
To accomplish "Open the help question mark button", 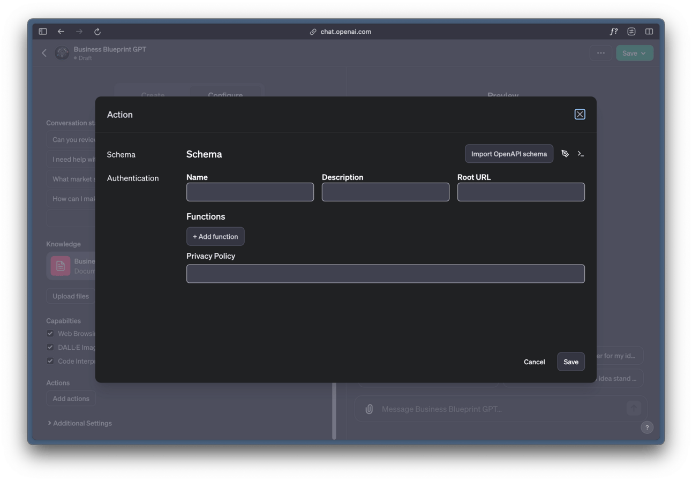I will 647,427.
